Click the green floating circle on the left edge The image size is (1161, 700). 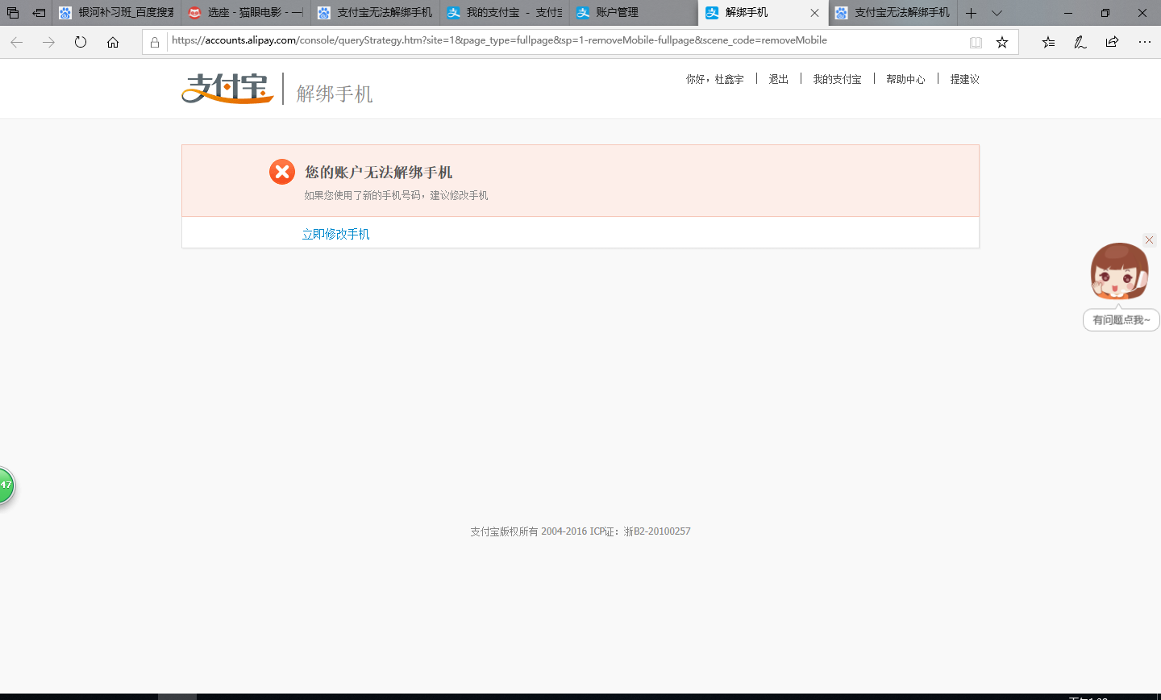click(5, 485)
